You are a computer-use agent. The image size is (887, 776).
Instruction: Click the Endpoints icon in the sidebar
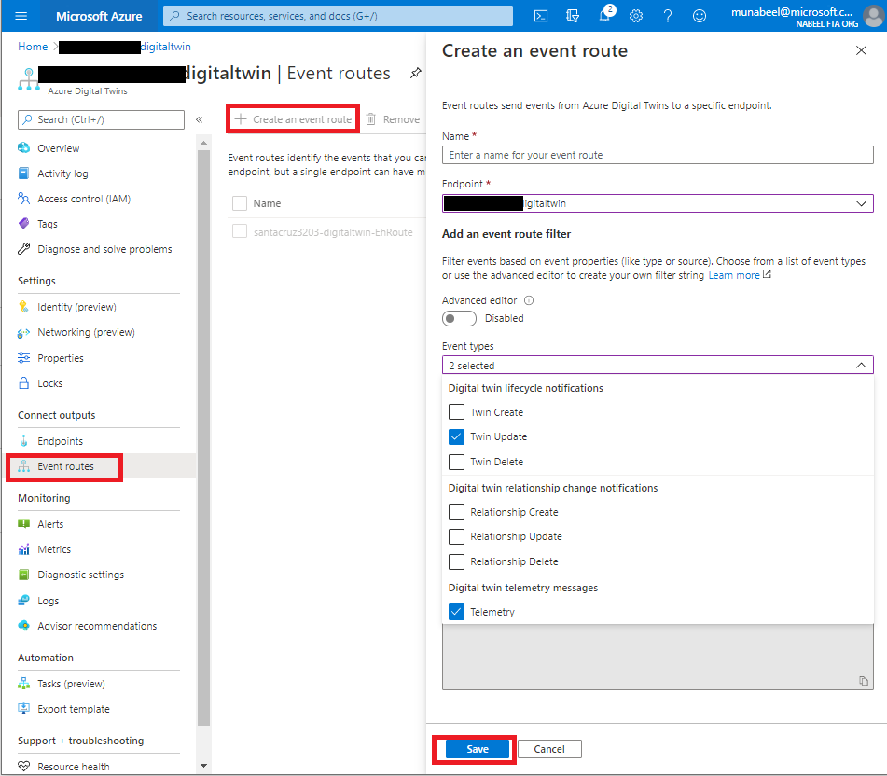(23, 441)
